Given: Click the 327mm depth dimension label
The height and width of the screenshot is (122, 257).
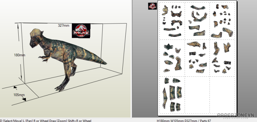Looking at the screenshot, I should tap(64, 26).
